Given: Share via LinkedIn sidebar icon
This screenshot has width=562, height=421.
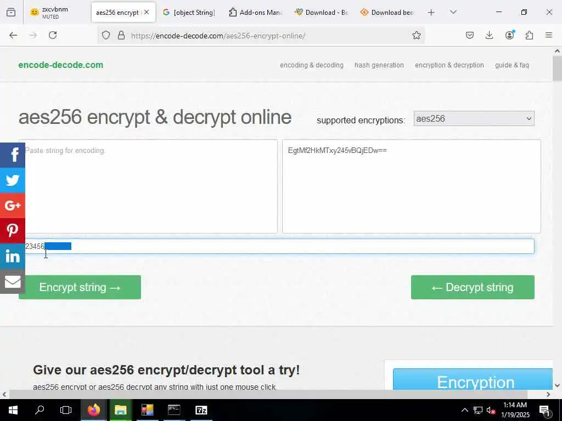Looking at the screenshot, I should [13, 256].
